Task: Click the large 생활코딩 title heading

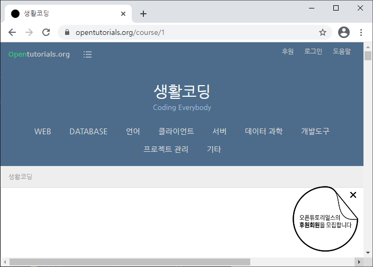Action: (182, 91)
